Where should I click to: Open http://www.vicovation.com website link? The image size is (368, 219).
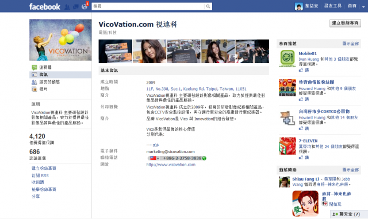click(171, 165)
